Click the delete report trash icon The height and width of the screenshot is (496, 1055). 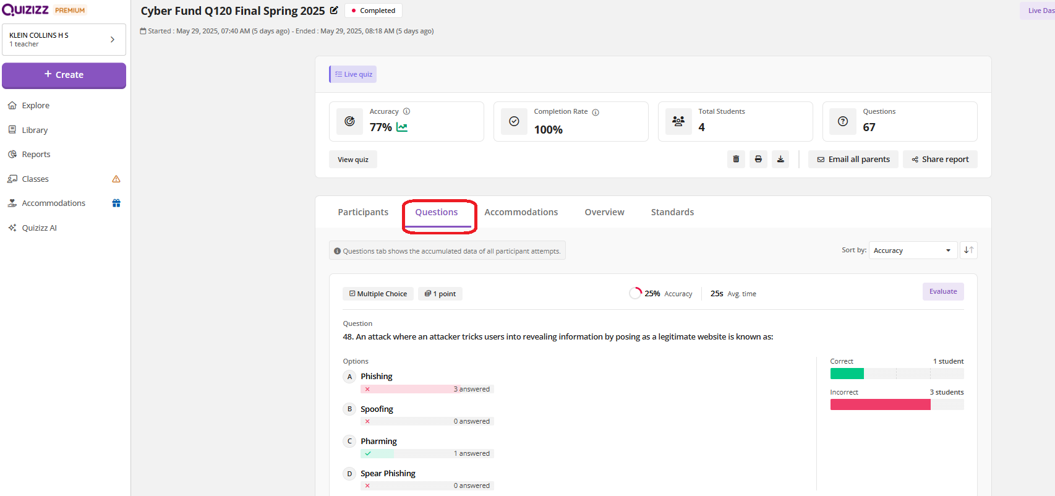tap(736, 160)
